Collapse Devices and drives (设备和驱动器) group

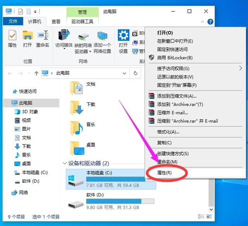[65, 163]
